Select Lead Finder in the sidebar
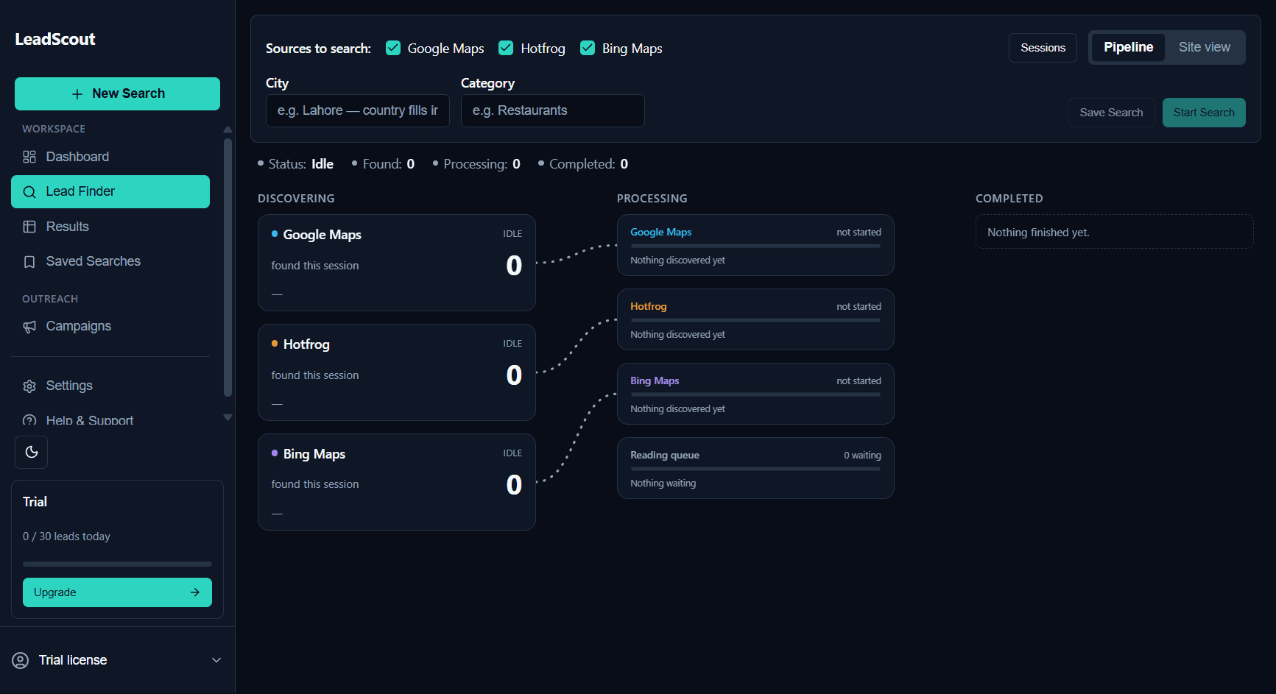 click(x=110, y=191)
